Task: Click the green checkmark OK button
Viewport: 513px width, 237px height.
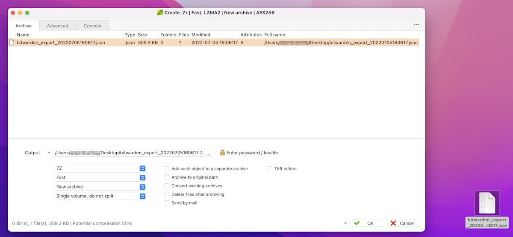Action: (x=367, y=223)
